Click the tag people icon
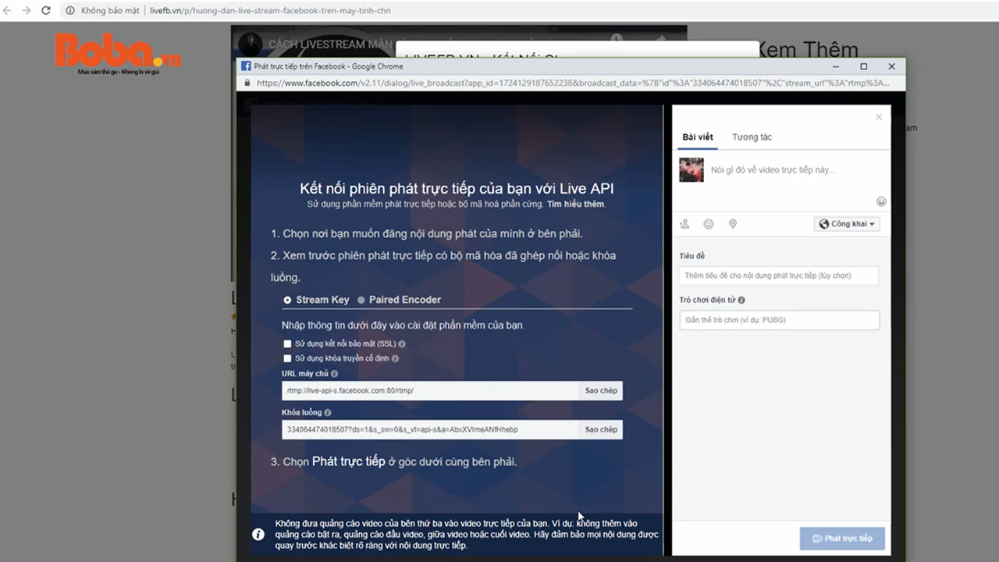The width and height of the screenshot is (999, 562). [684, 224]
